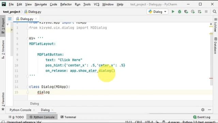218x123 pixels.
Task: Click the editor vertical scrollbar
Action: [212, 58]
